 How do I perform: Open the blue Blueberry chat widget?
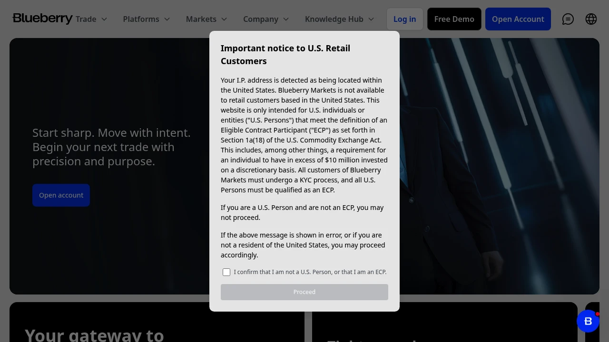[x=588, y=322]
